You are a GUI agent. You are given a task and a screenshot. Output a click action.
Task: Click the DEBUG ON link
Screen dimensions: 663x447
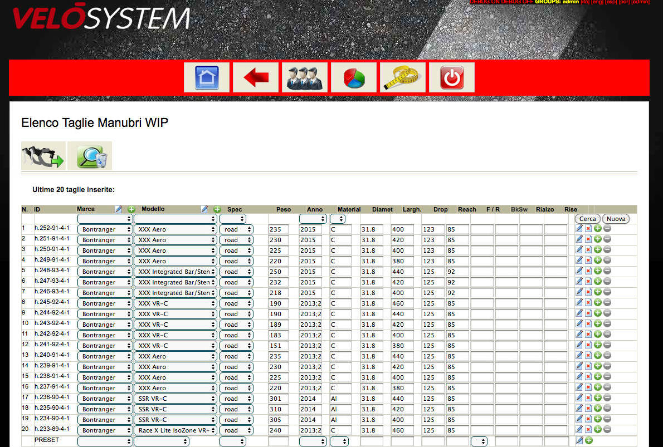484,2
